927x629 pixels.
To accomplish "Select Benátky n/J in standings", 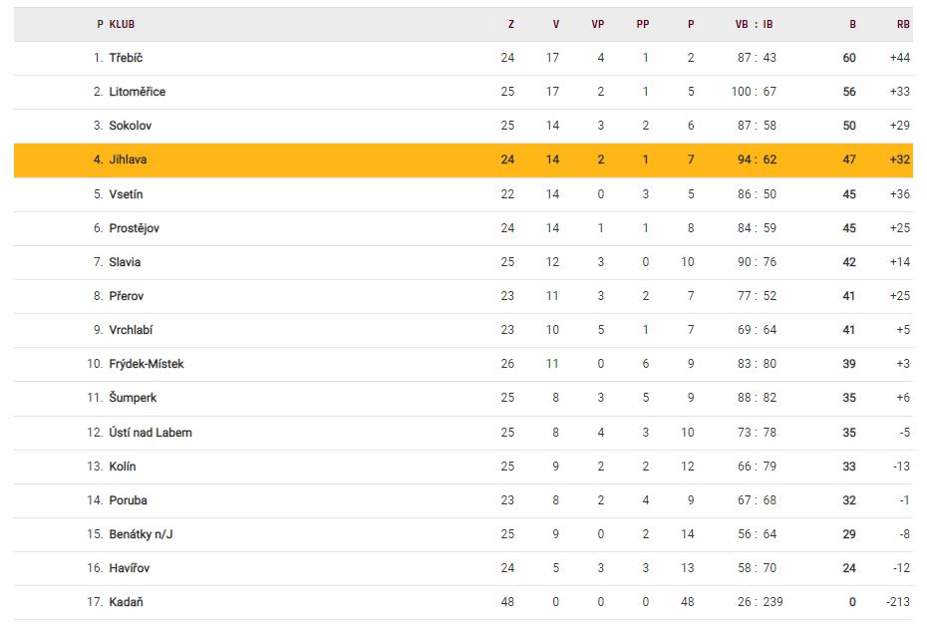I will point(142,534).
